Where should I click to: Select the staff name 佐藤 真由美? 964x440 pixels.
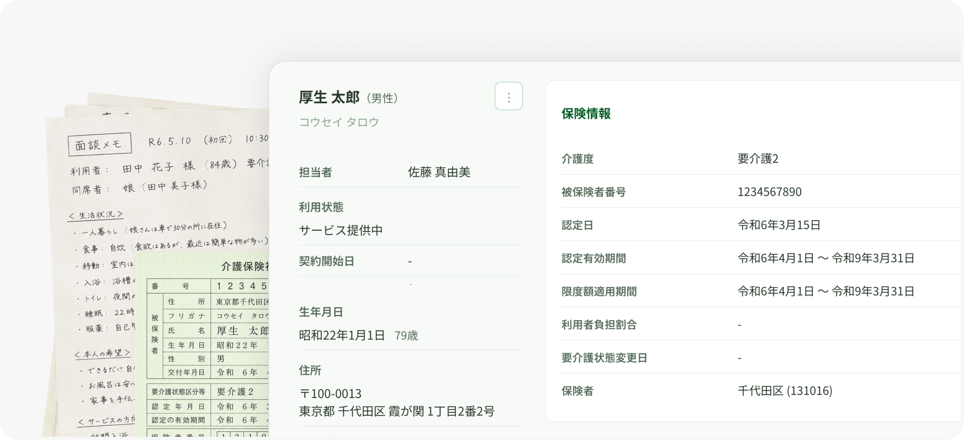439,172
